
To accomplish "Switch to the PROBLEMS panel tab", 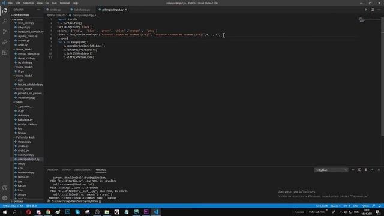I will click(x=53, y=170).
